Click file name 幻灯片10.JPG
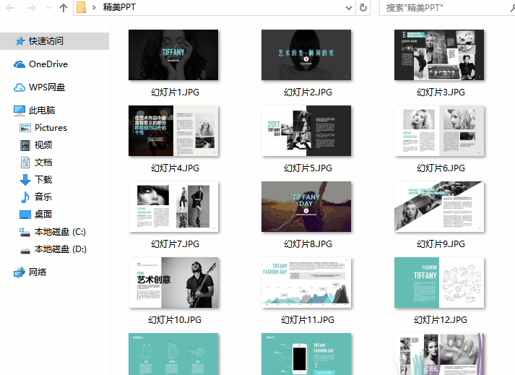Screen dimensions: 515x375 point(175,320)
